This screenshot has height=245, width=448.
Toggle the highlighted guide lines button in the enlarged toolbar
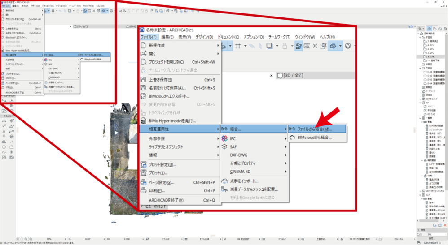click(299, 46)
